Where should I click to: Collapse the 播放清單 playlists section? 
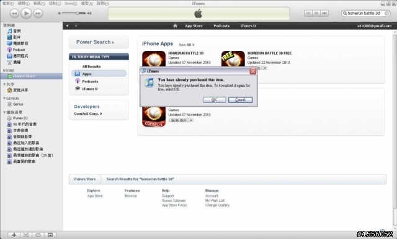click(x=4, y=112)
